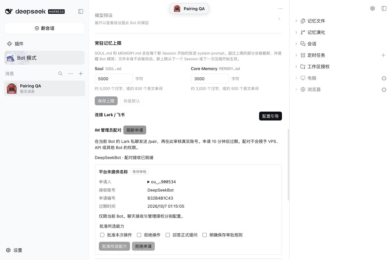Click the 浏览器 globe icon

[x=303, y=89]
